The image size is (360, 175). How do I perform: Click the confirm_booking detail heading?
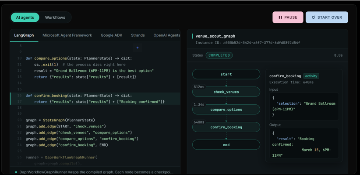click(285, 76)
